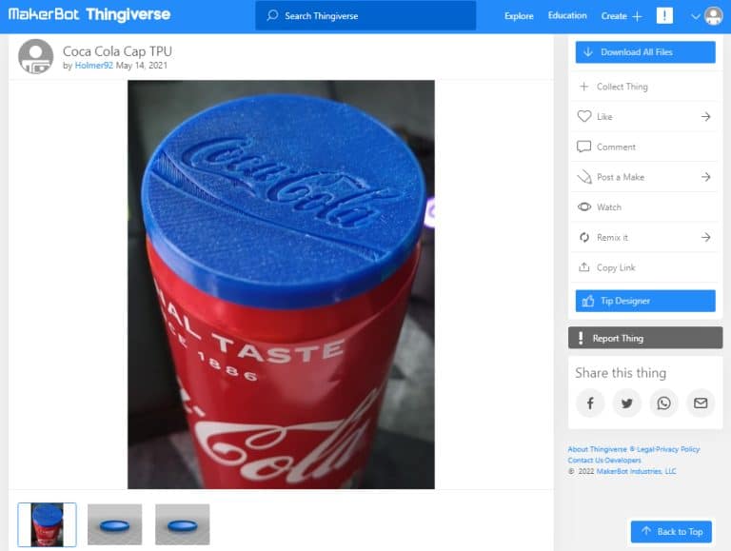Open the Explore menu
The width and height of the screenshot is (731, 551).
click(519, 16)
